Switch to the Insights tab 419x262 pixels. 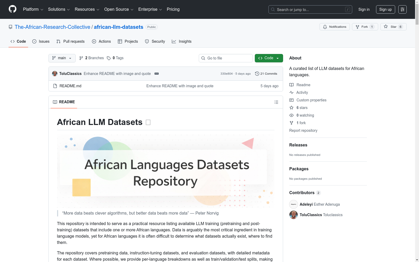(x=181, y=41)
